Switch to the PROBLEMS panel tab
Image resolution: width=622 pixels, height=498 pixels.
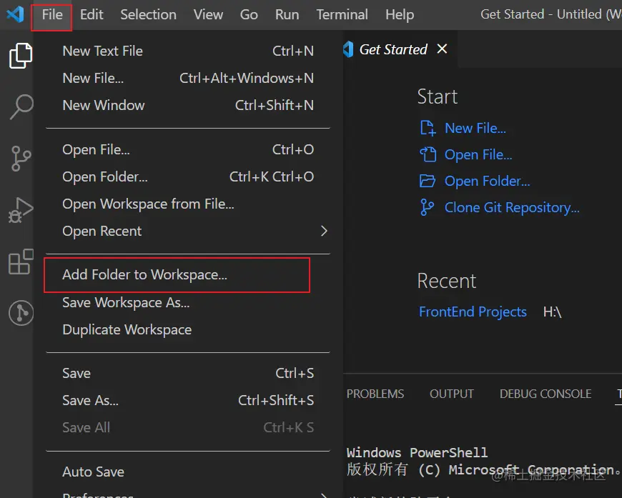[375, 394]
